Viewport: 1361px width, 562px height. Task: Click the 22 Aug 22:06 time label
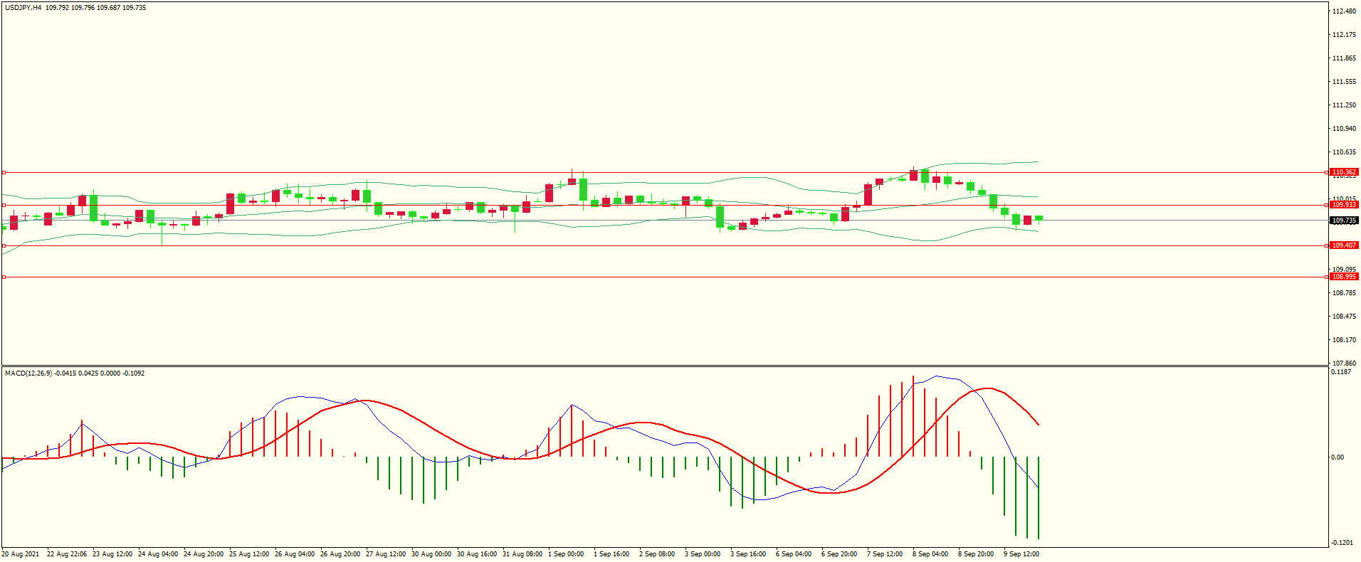pyautogui.click(x=67, y=554)
